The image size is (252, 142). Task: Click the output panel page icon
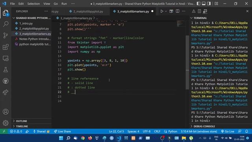(199, 11)
